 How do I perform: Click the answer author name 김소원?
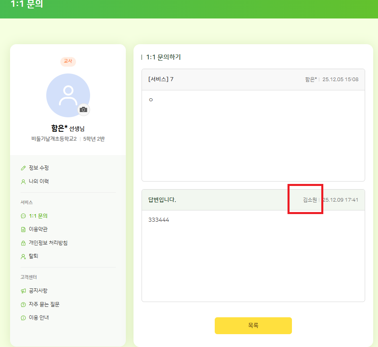pos(310,200)
